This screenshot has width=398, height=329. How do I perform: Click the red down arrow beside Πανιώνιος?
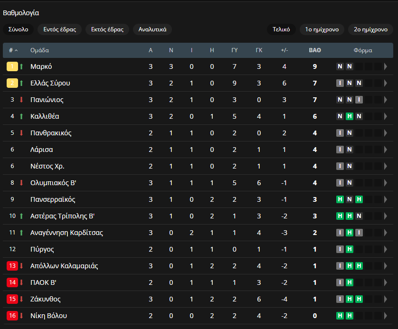point(21,100)
